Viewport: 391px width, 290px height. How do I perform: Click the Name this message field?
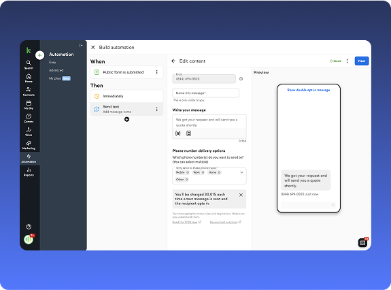pyautogui.click(x=206, y=93)
